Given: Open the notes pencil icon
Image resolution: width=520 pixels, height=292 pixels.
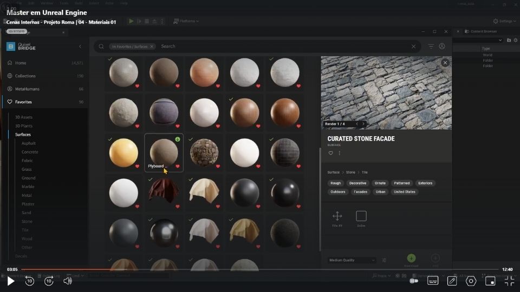Looking at the screenshot, I should point(452,281).
